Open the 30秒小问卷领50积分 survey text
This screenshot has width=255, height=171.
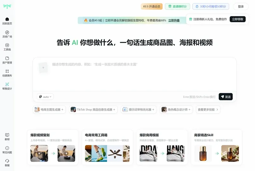pyautogui.click(x=213, y=6)
